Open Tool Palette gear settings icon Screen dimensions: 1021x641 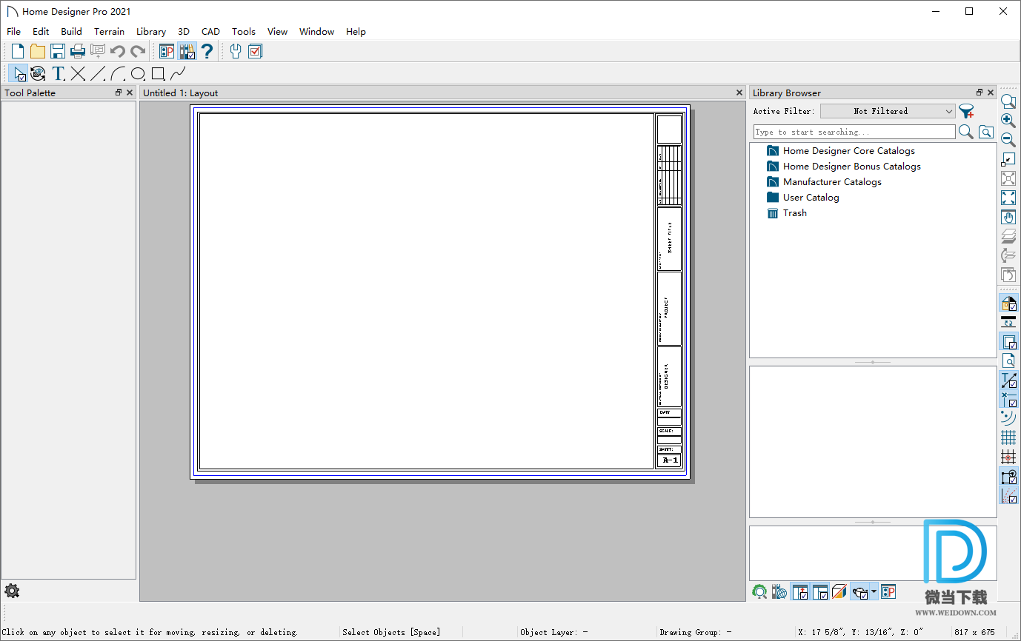[12, 591]
